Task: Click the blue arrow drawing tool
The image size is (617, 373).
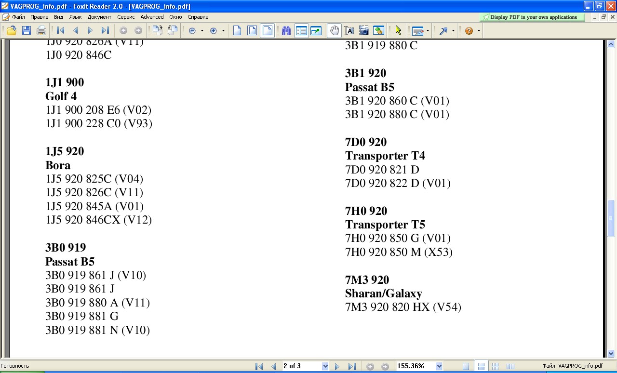Action: (x=443, y=30)
